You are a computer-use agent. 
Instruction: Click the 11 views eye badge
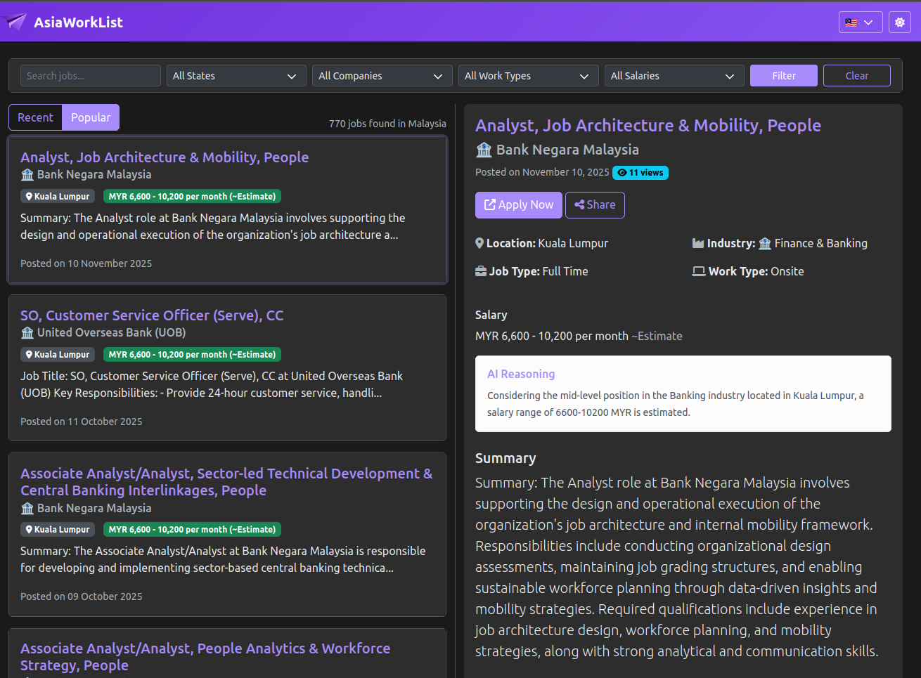(640, 173)
